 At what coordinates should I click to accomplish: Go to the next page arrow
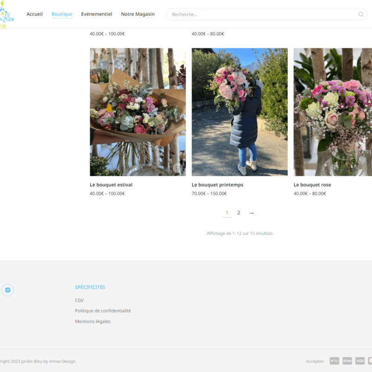point(252,213)
